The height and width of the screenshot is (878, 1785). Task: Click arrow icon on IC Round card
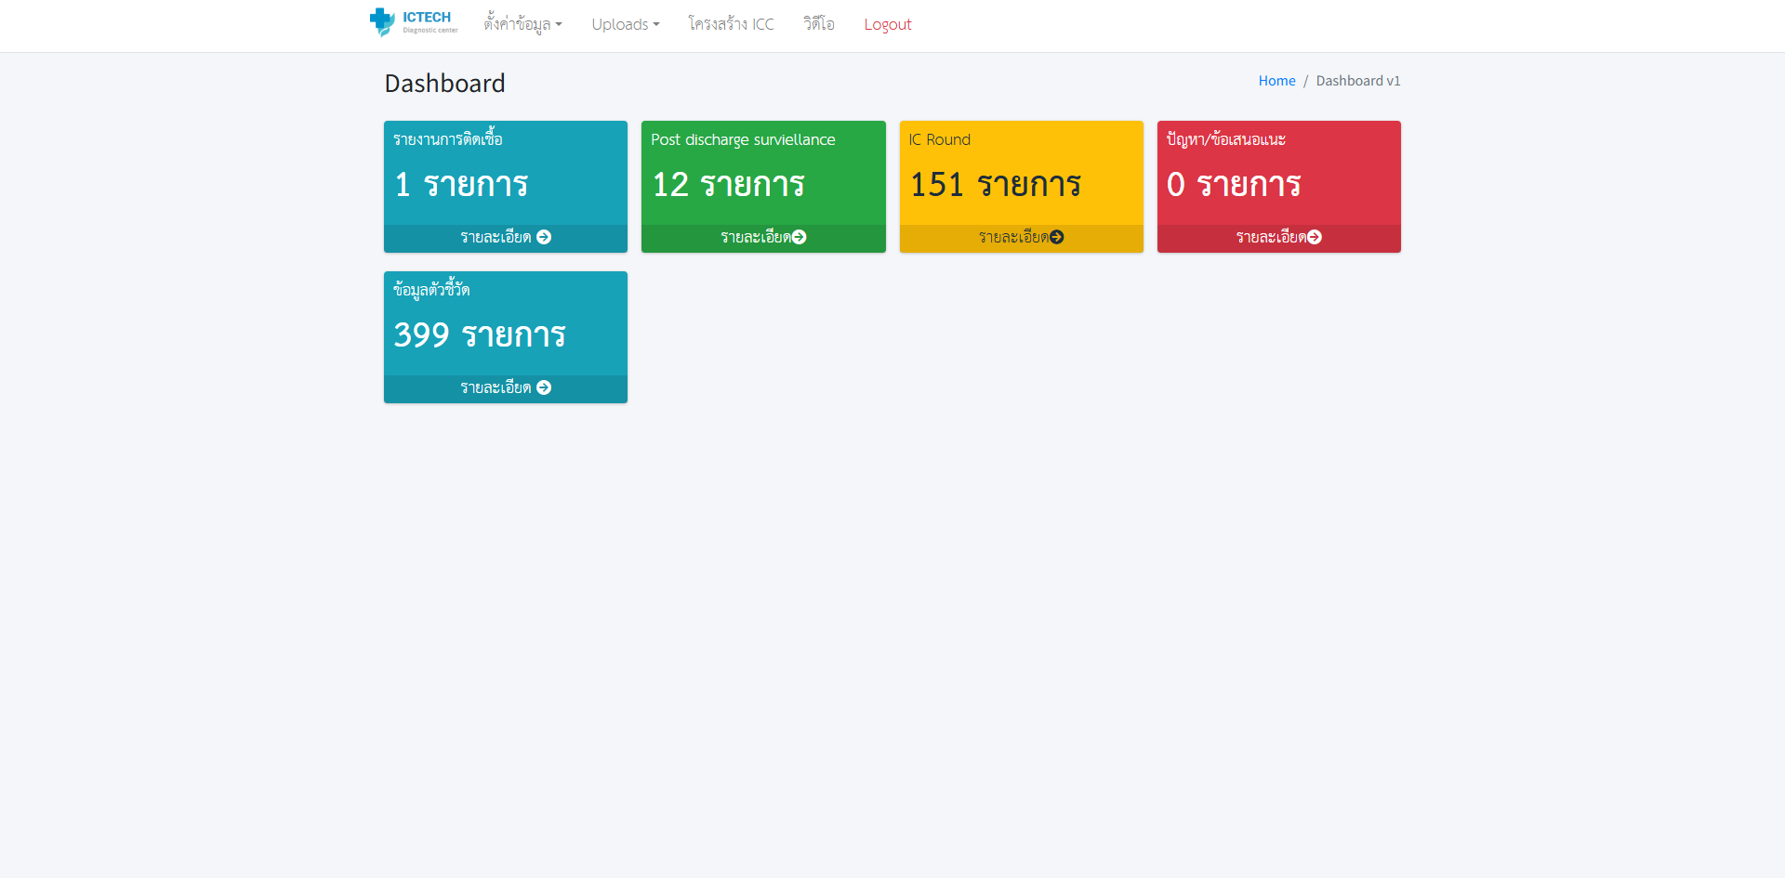[1057, 238]
